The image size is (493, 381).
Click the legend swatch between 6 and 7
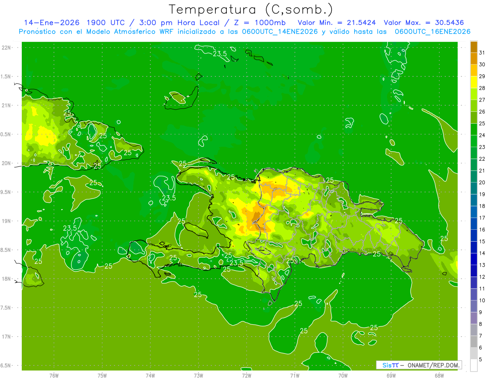474,342
